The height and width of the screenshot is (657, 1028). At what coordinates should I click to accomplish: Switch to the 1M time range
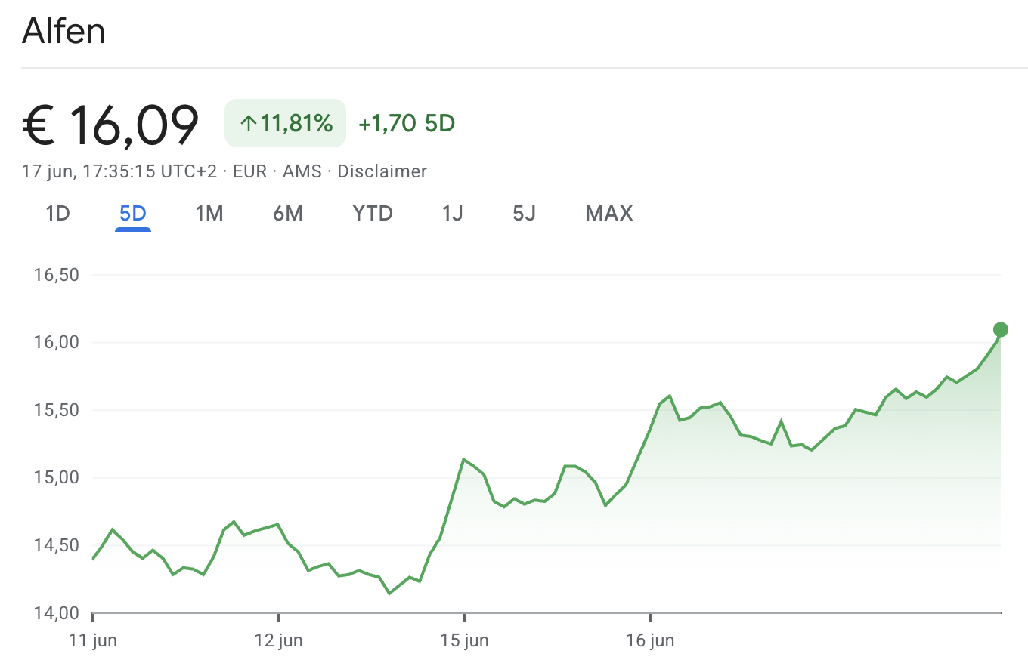(x=209, y=214)
